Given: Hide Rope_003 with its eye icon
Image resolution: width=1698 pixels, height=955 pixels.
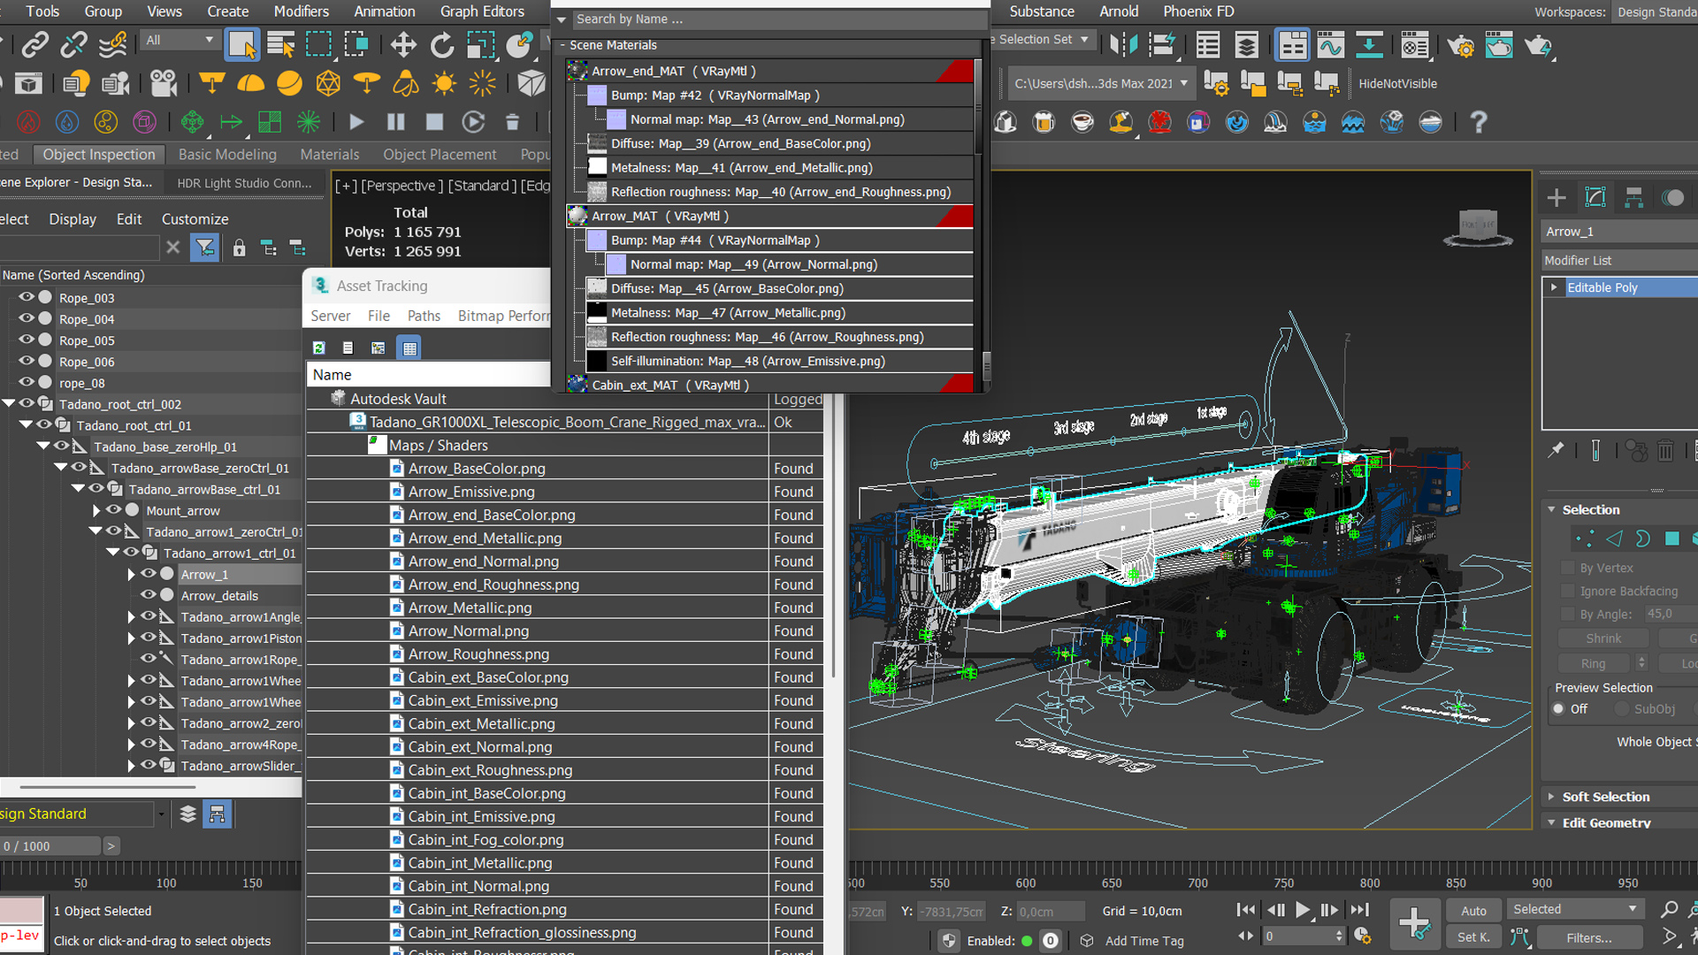Looking at the screenshot, I should (27, 297).
